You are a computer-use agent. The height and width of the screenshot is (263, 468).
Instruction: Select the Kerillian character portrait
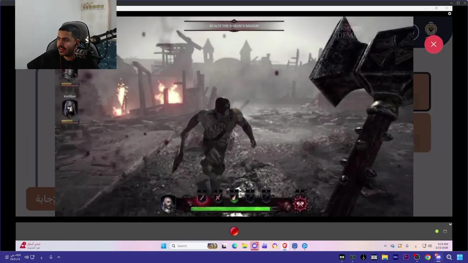tap(69, 108)
